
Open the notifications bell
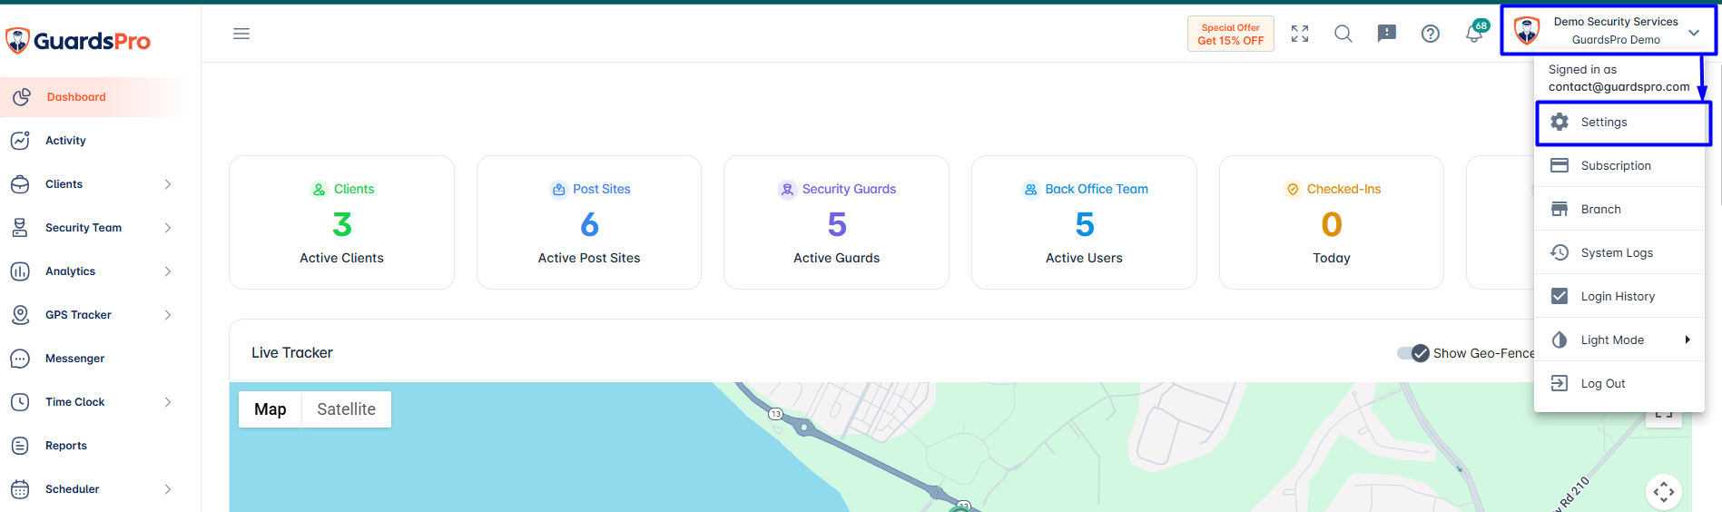click(x=1474, y=34)
